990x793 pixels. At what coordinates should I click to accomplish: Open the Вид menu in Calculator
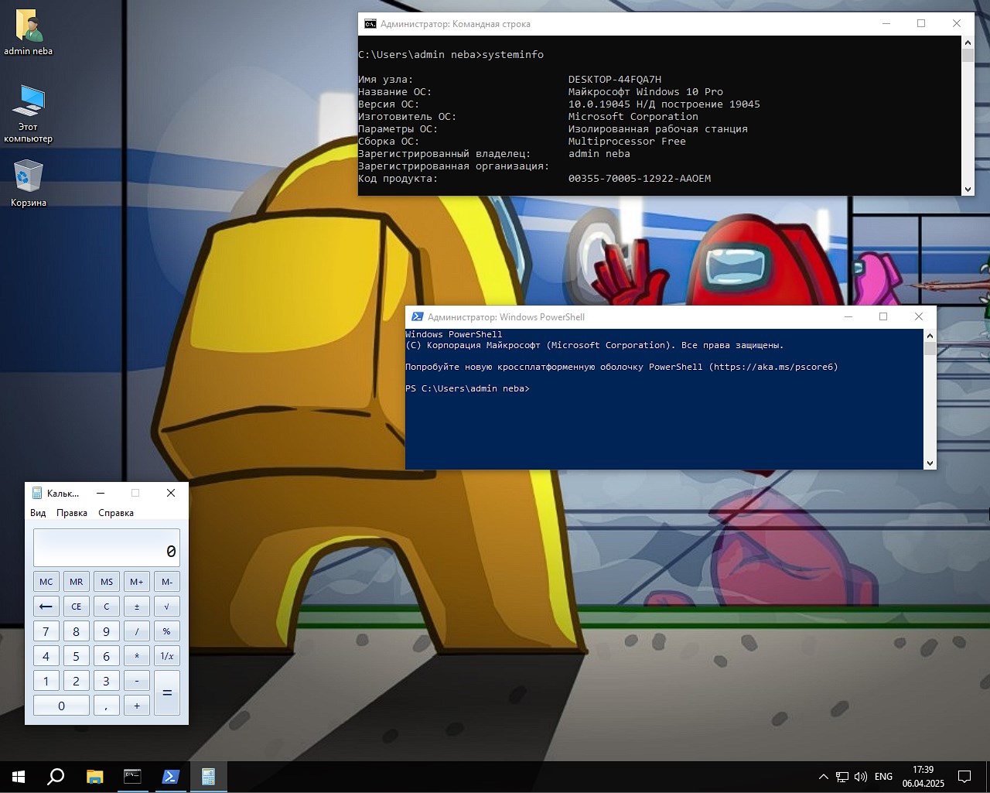coord(38,513)
